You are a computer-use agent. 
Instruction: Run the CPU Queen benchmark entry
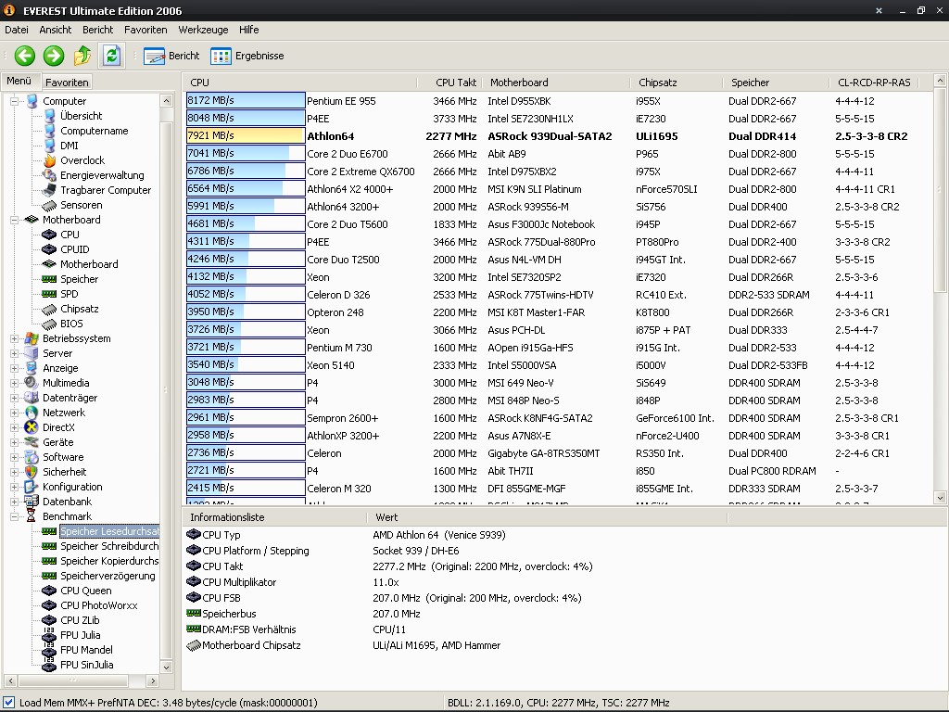[86, 591]
